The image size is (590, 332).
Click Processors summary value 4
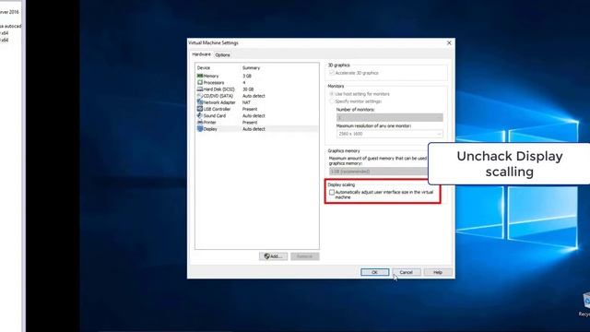(244, 82)
